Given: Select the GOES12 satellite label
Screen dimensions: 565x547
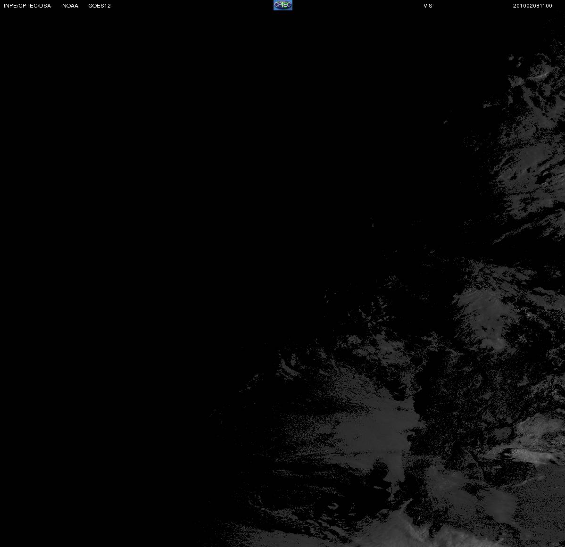Looking at the screenshot, I should click(x=100, y=6).
